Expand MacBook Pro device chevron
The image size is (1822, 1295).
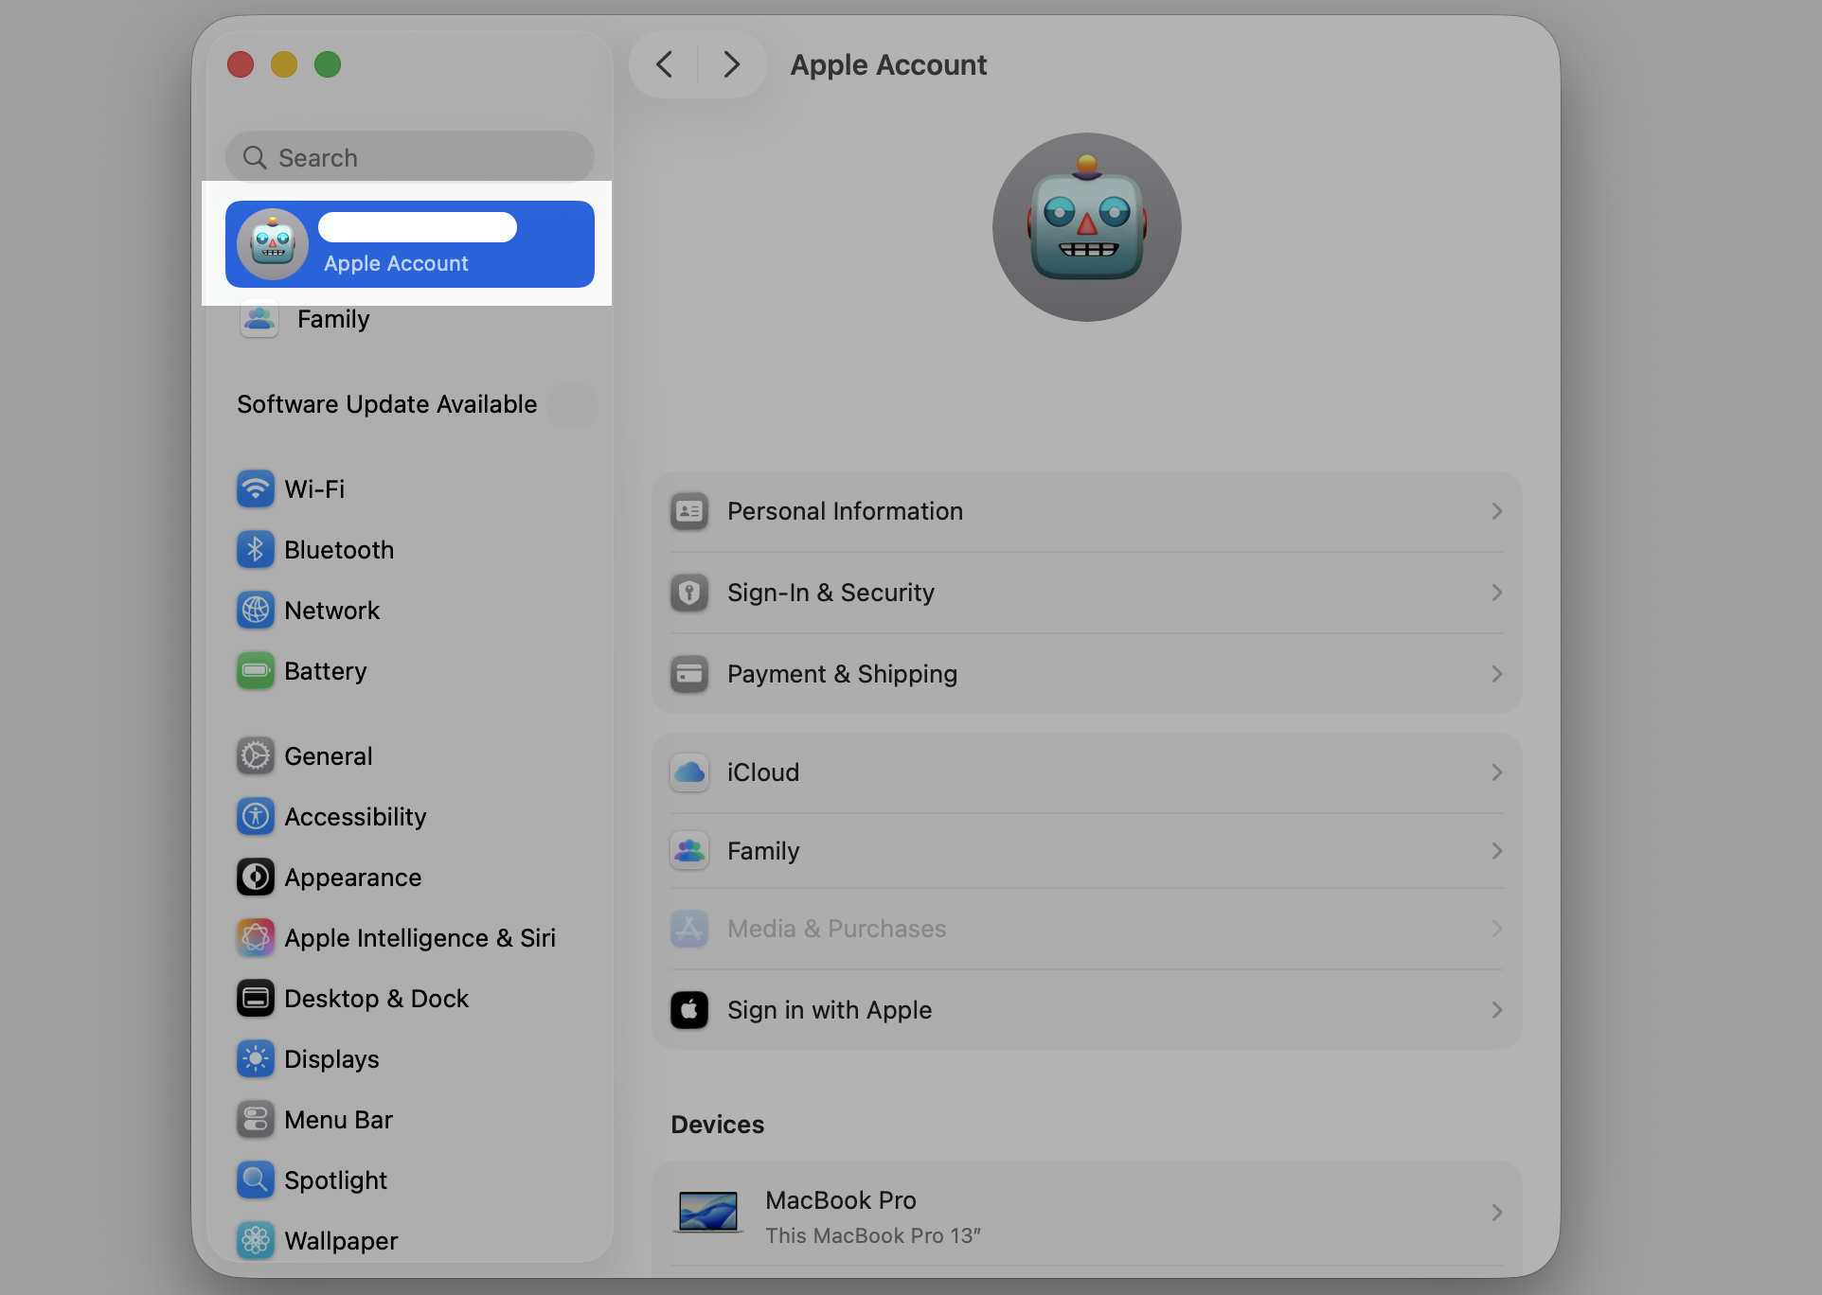click(x=1497, y=1214)
